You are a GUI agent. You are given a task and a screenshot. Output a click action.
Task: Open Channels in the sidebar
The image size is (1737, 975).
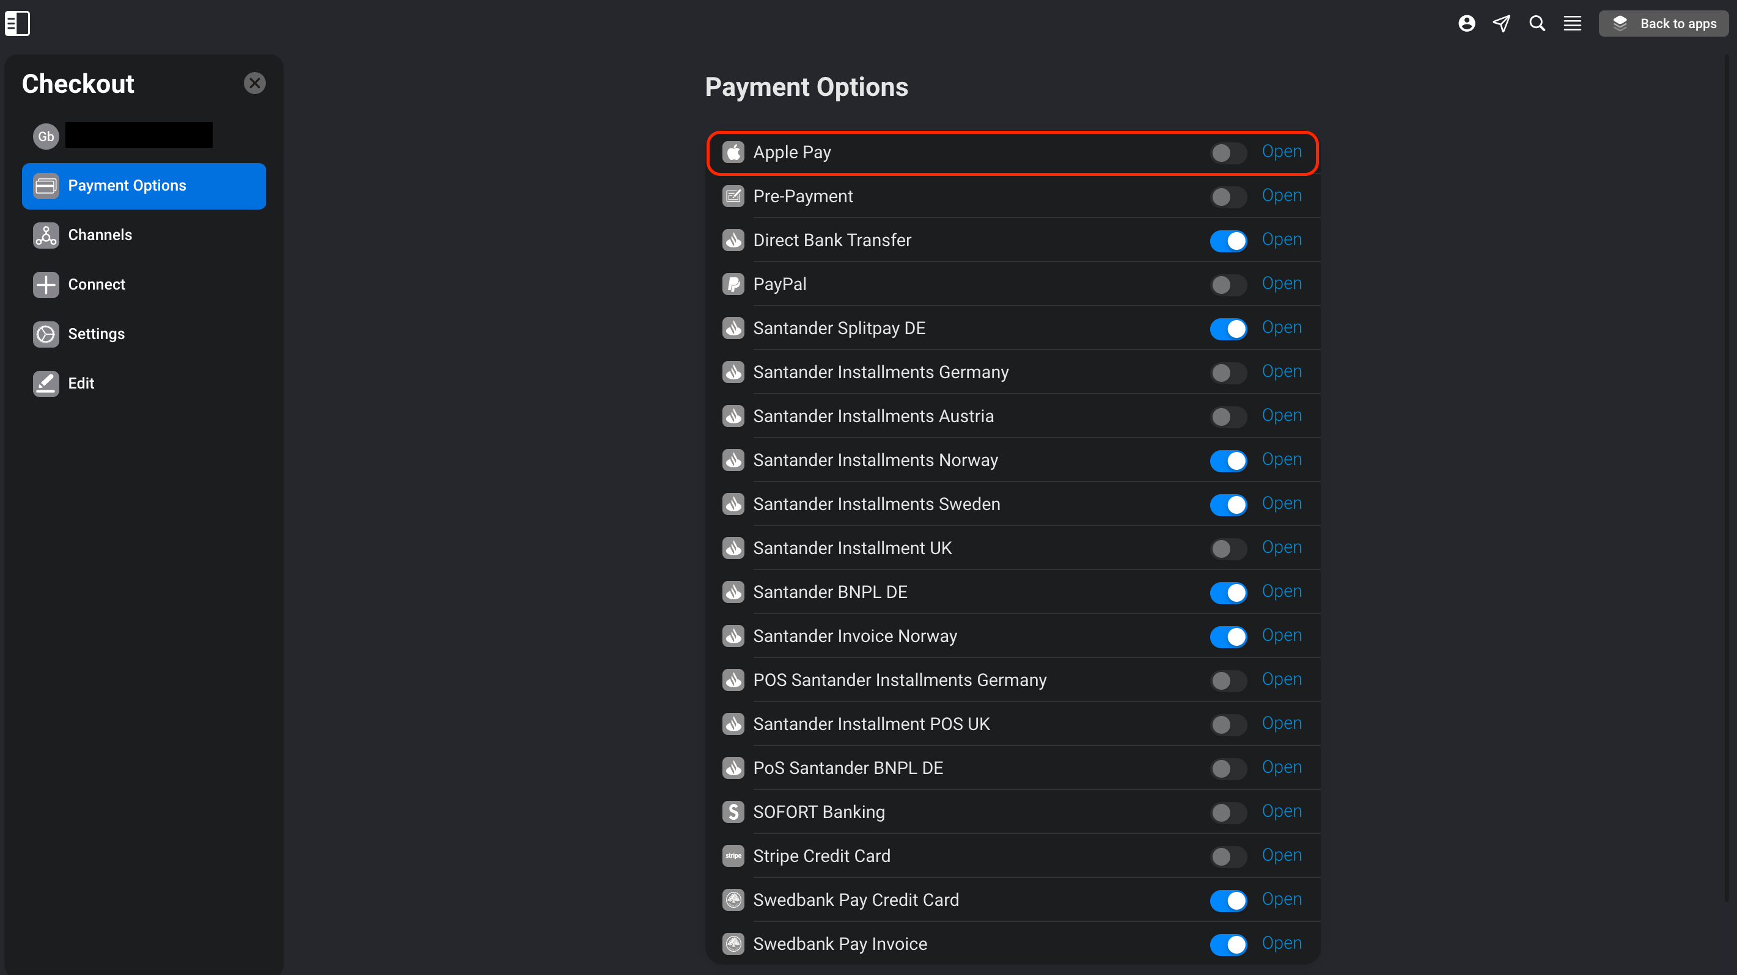[x=144, y=235]
